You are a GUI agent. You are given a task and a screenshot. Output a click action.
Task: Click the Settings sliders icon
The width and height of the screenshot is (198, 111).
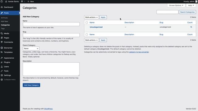pos(2,75)
